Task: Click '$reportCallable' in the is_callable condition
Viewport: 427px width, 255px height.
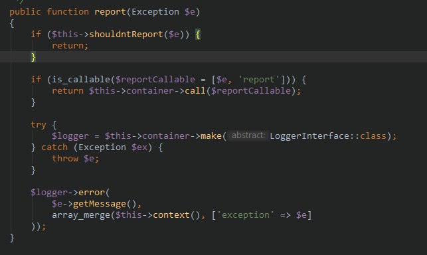Action: click(x=155, y=80)
